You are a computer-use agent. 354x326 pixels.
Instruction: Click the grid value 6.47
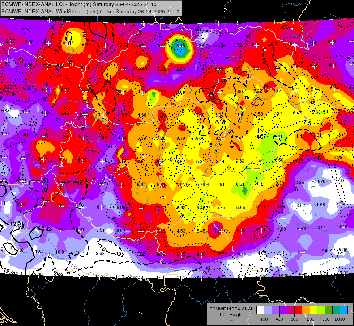297,113
